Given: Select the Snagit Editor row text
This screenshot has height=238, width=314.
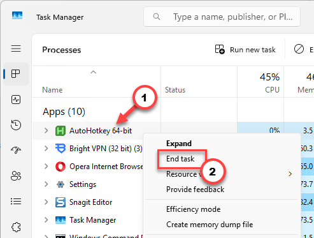Looking at the screenshot, I should pyautogui.click(x=90, y=202).
